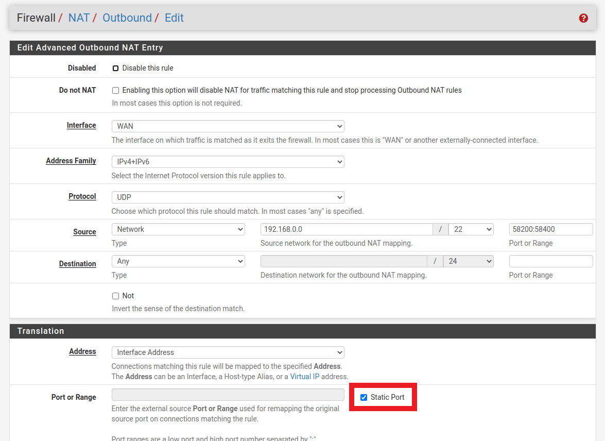This screenshot has width=605, height=441.
Task: Enable the Do not NAT option
Action: (x=116, y=90)
